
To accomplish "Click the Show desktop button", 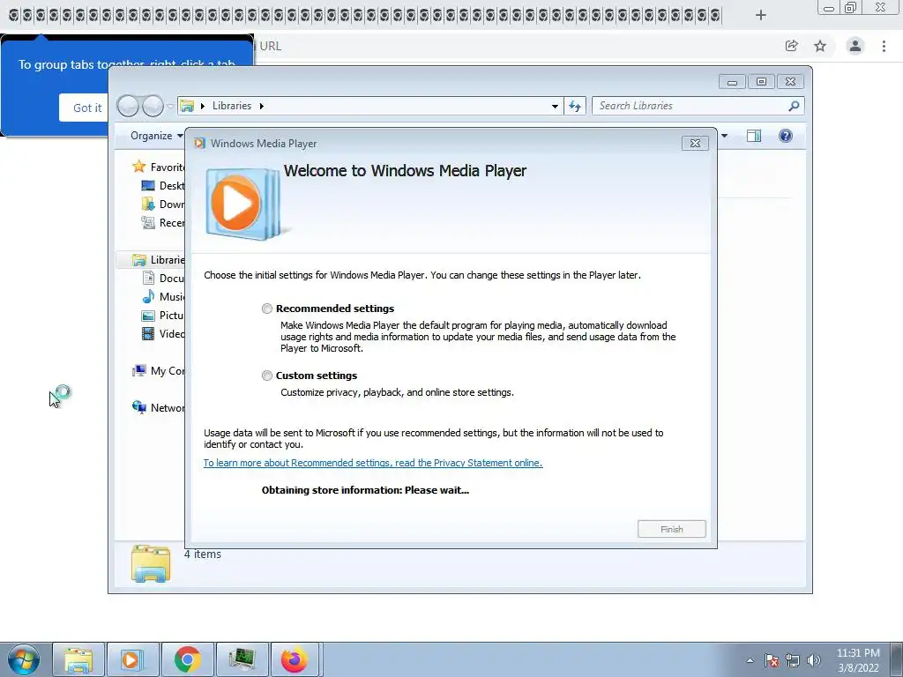I will pyautogui.click(x=897, y=659).
